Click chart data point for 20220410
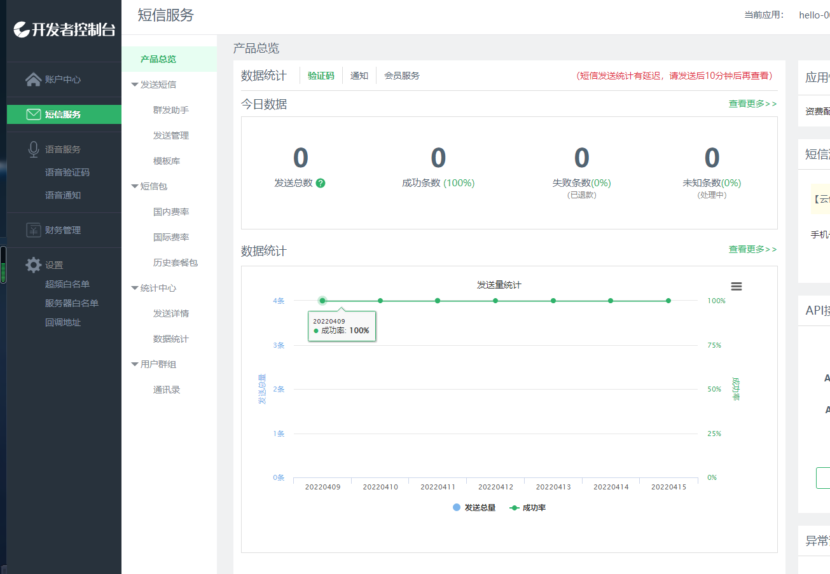 [380, 301]
